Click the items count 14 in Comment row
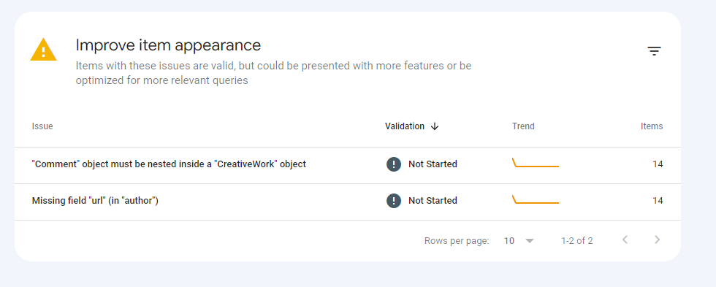716x287 pixels. (658, 164)
